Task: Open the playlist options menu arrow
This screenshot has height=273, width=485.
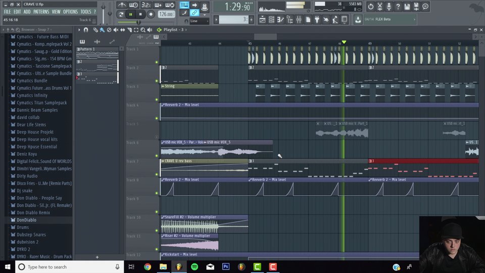Action: tap(79, 30)
